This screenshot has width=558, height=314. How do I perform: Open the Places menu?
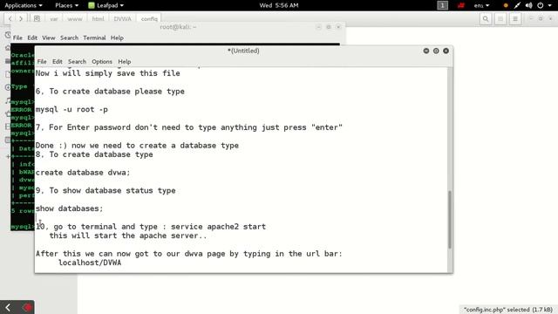pyautogui.click(x=66, y=5)
